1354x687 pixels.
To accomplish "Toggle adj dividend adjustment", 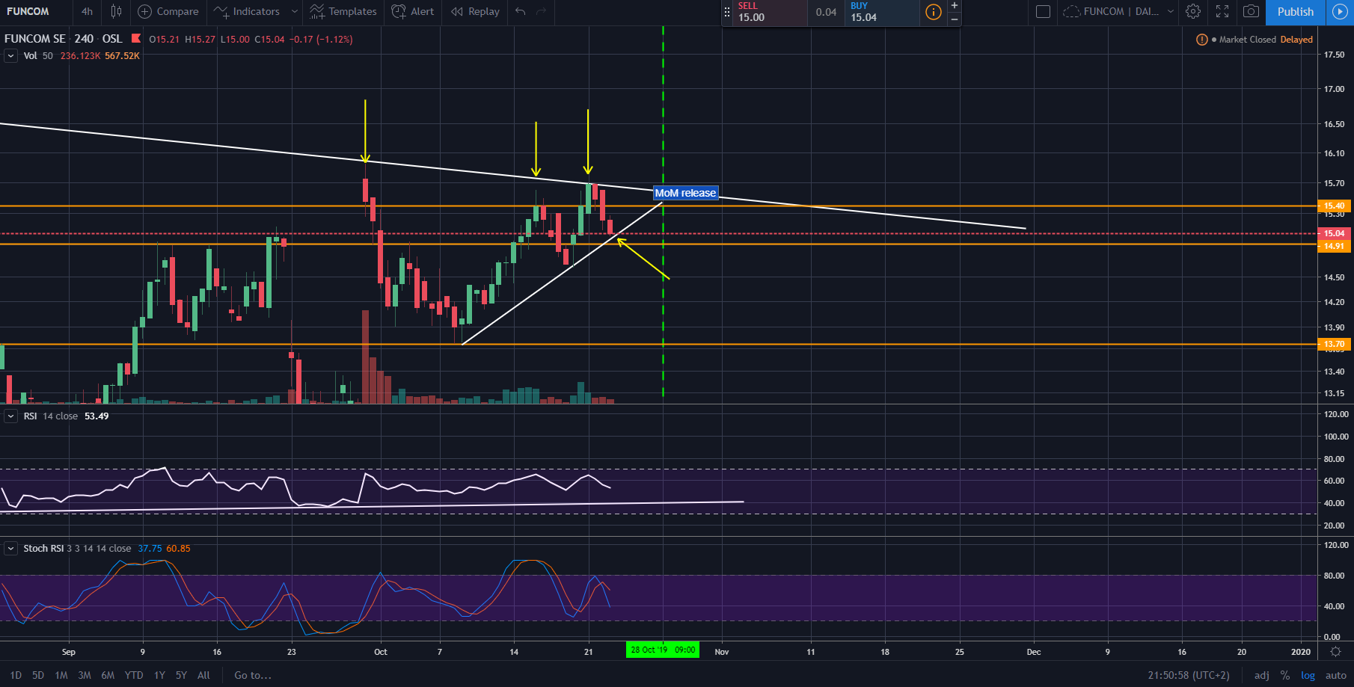I will point(1262,675).
